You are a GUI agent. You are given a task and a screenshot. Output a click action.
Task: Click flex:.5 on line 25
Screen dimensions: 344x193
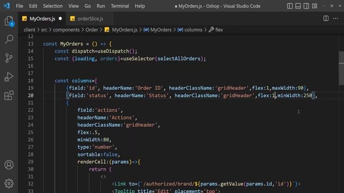[x=87, y=132]
